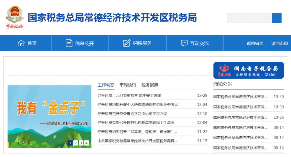
Task: Click the document icon beside 信息公开
Action: coord(69,43)
